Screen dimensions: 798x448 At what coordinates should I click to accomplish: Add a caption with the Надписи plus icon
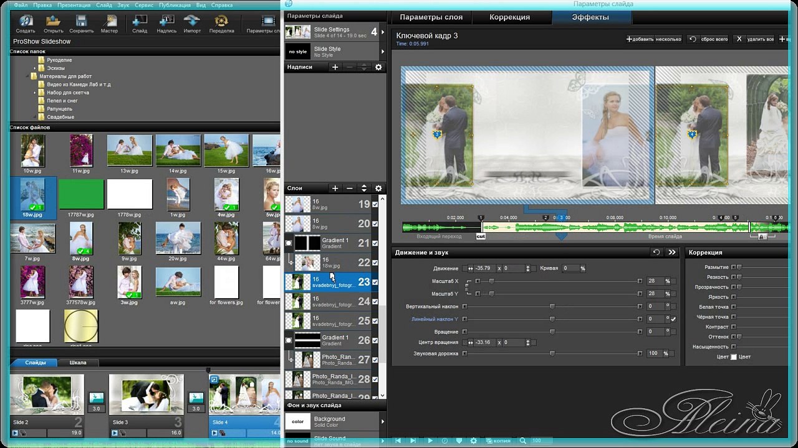pyautogui.click(x=335, y=67)
